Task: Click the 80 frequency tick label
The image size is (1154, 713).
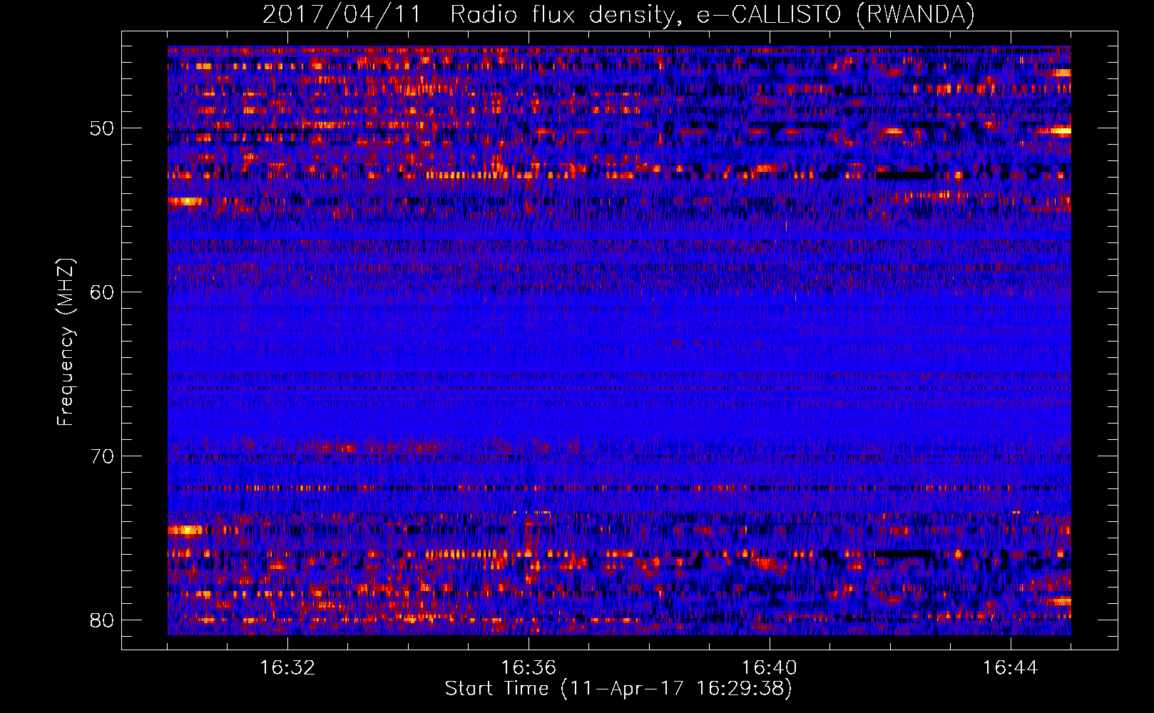Action: coord(102,620)
